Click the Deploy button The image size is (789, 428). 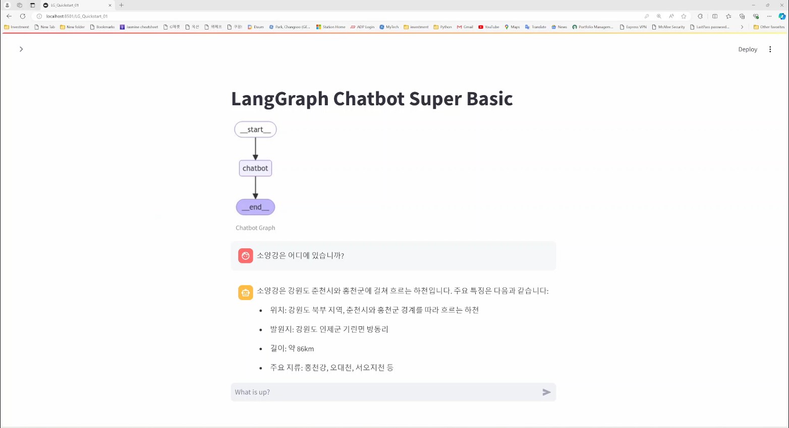pos(748,49)
